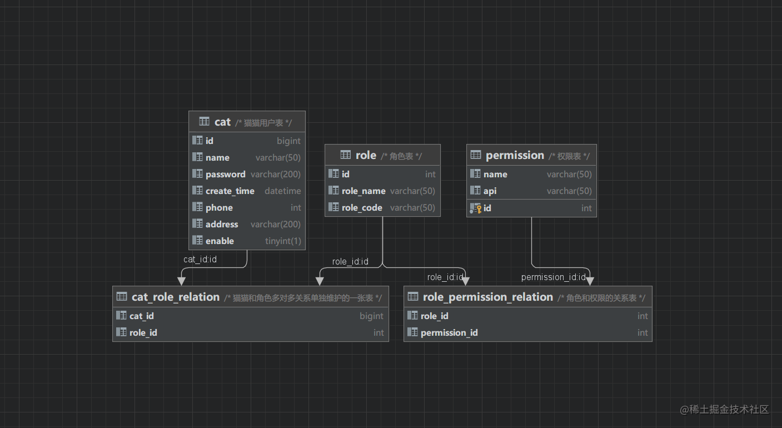Click the column icon next to role_code
This screenshot has width=782, height=428.
pos(333,207)
